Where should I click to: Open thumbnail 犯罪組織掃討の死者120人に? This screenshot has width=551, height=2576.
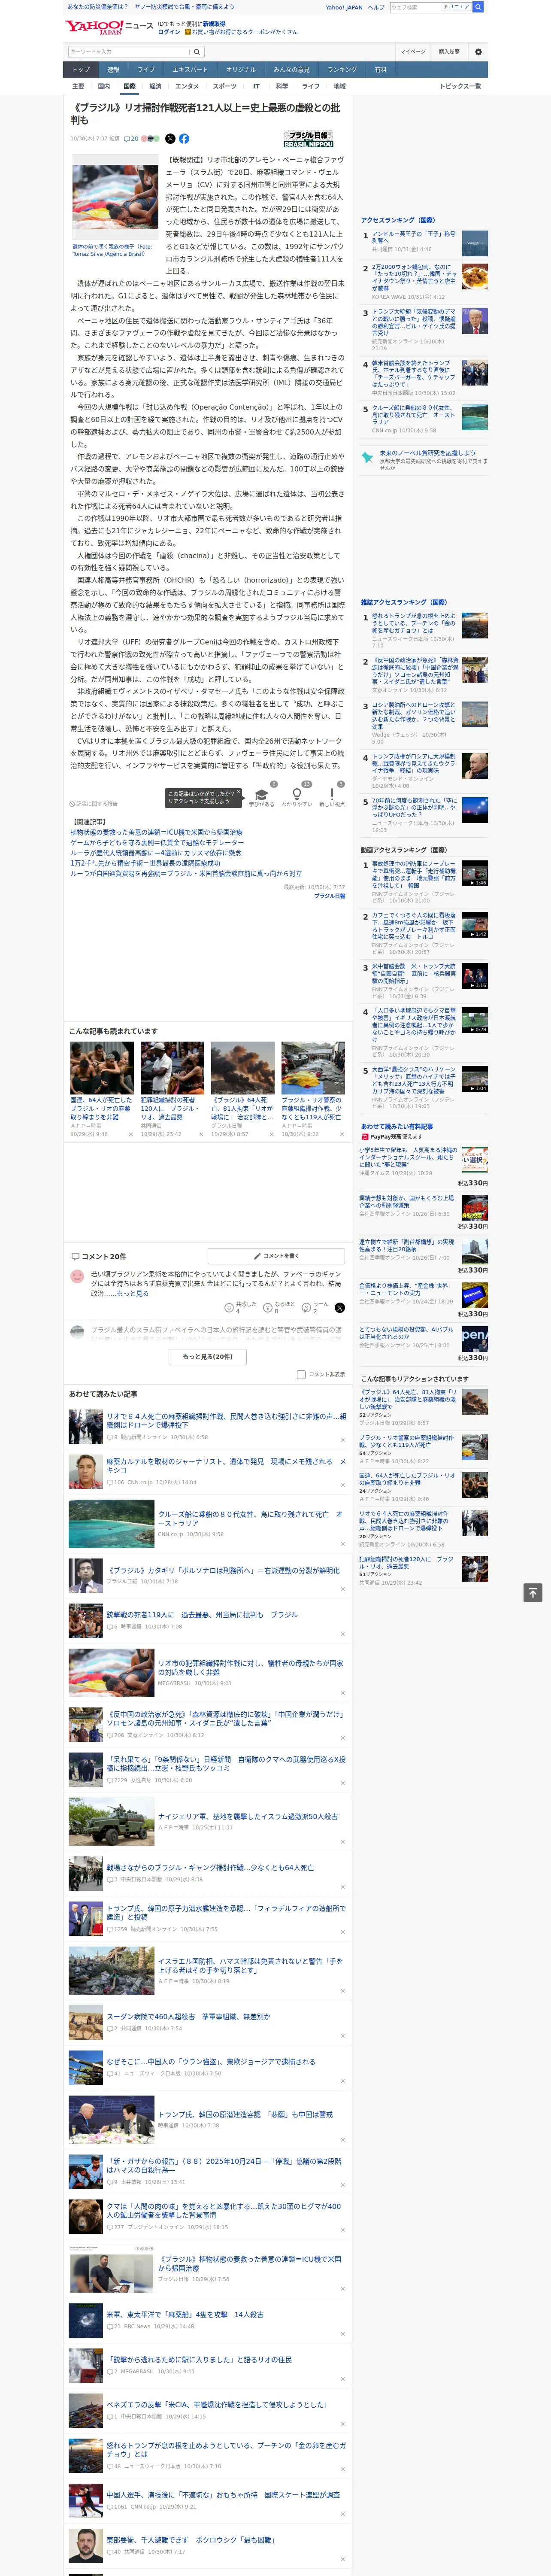pos(172,1068)
